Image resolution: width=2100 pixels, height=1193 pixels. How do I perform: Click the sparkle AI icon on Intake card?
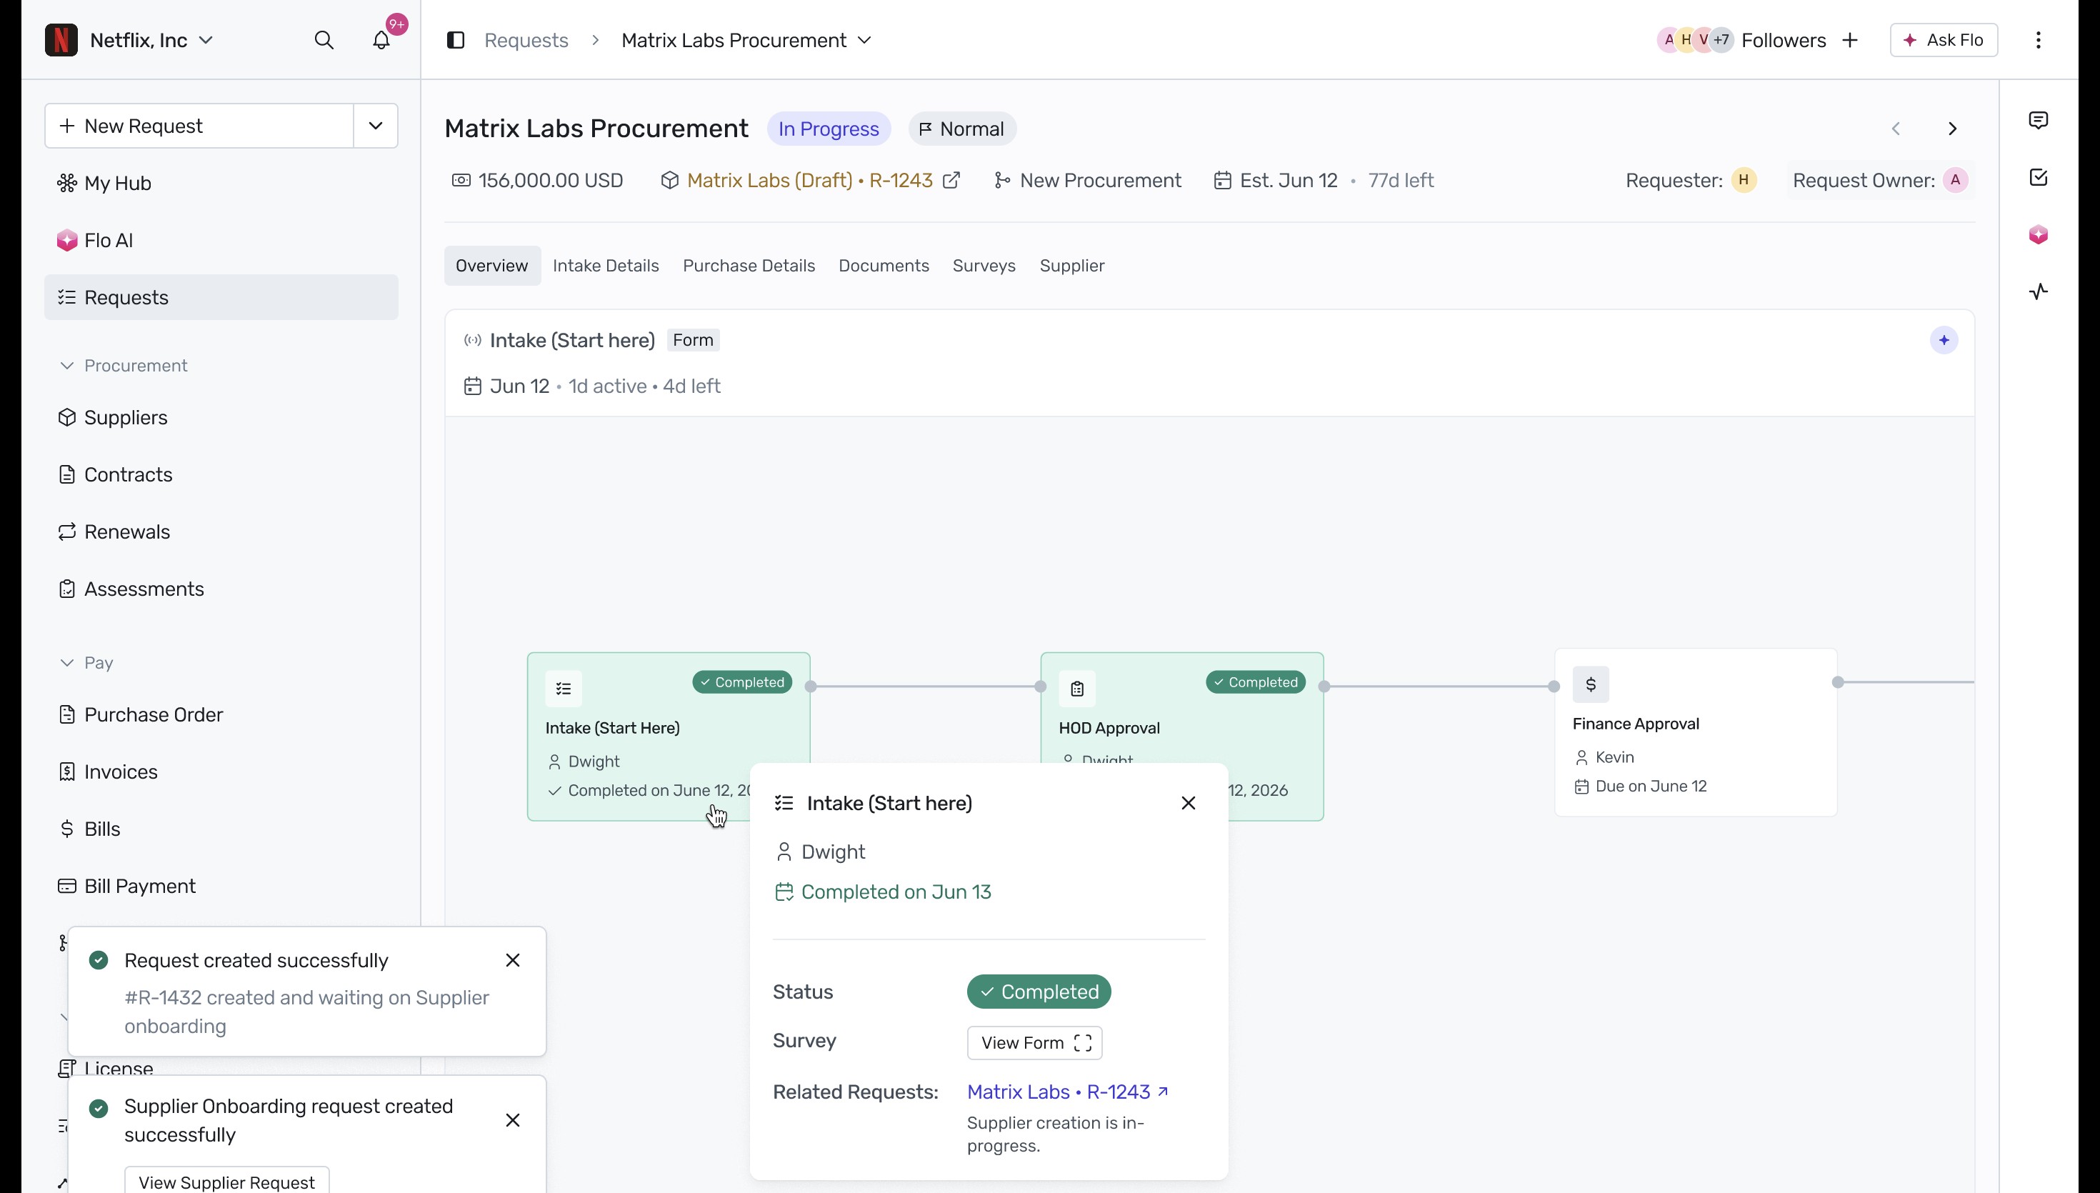coord(1944,340)
